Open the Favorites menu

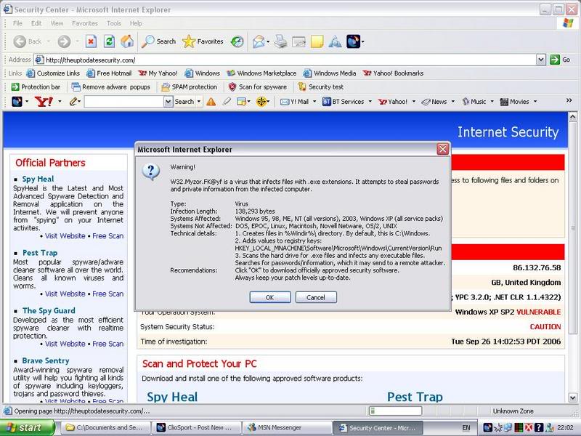[x=85, y=23]
